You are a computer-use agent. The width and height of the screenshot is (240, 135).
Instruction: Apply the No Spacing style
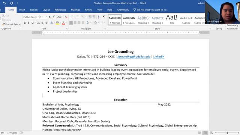pyautogui.click(x=129, y=20)
